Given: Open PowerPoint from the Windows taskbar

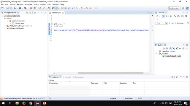Looking at the screenshot, I should [44, 103].
